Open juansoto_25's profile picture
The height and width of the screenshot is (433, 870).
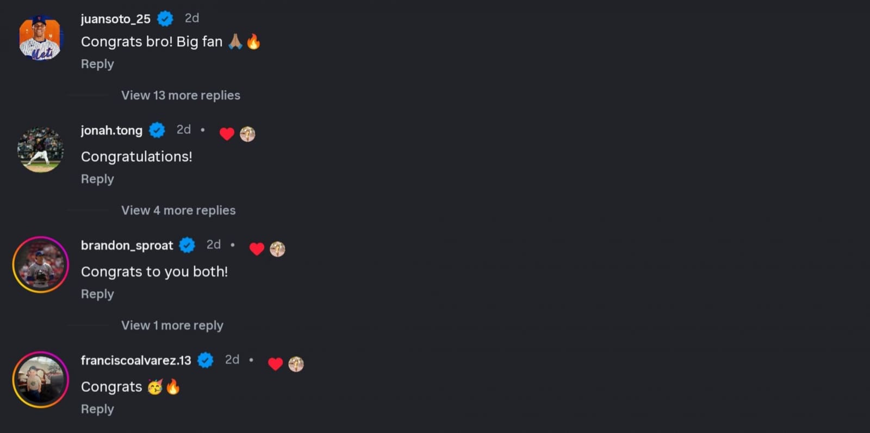(41, 39)
